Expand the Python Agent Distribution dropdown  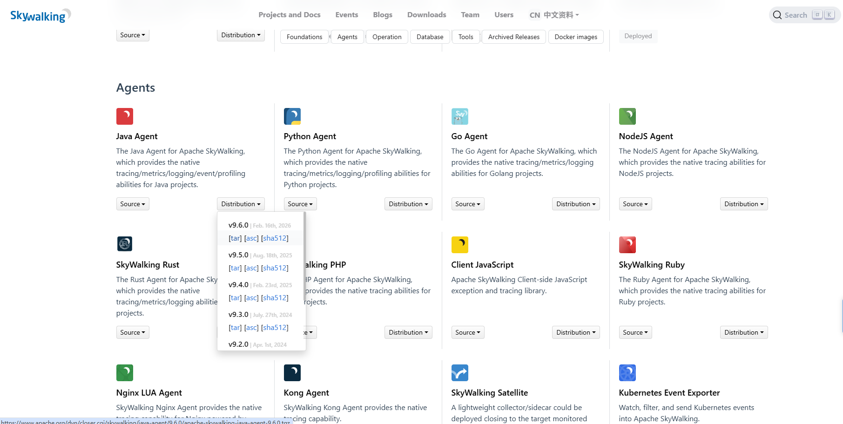click(408, 204)
